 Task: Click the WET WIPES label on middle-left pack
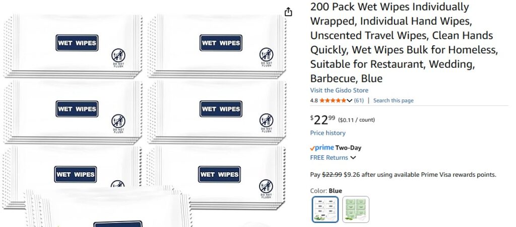click(77, 109)
